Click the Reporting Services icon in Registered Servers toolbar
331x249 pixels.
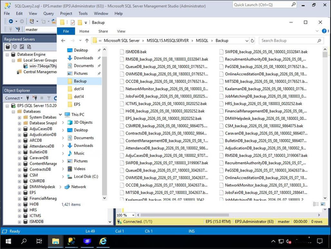pyautogui.click(x=22, y=46)
